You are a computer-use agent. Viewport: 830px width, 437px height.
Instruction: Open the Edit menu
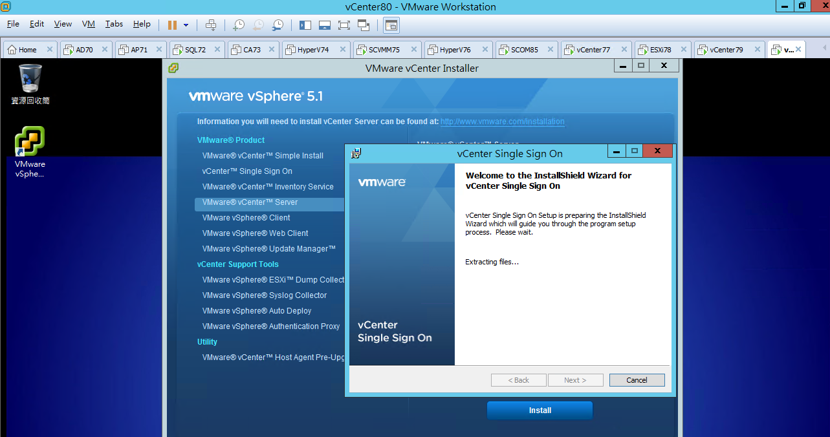click(x=37, y=24)
